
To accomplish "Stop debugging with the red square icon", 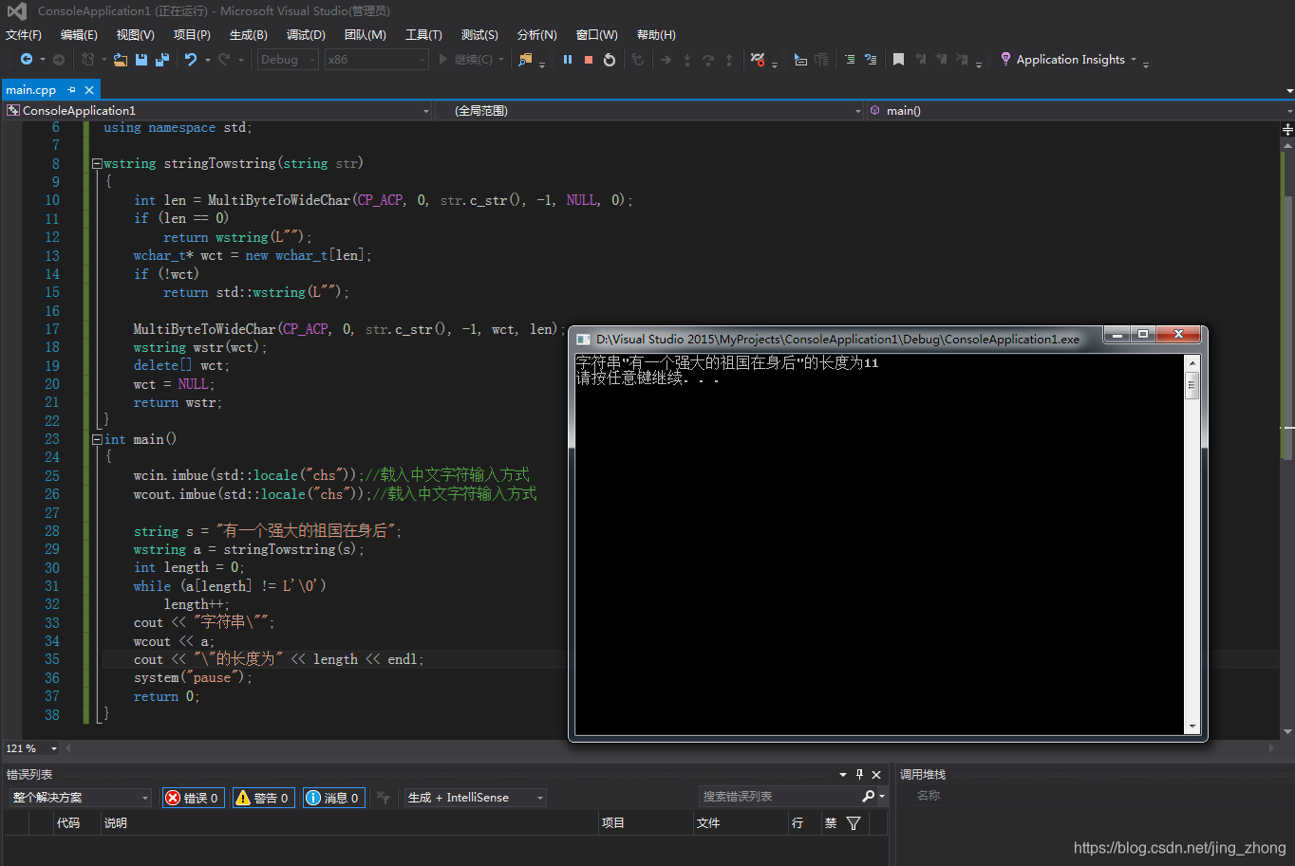I will (587, 59).
